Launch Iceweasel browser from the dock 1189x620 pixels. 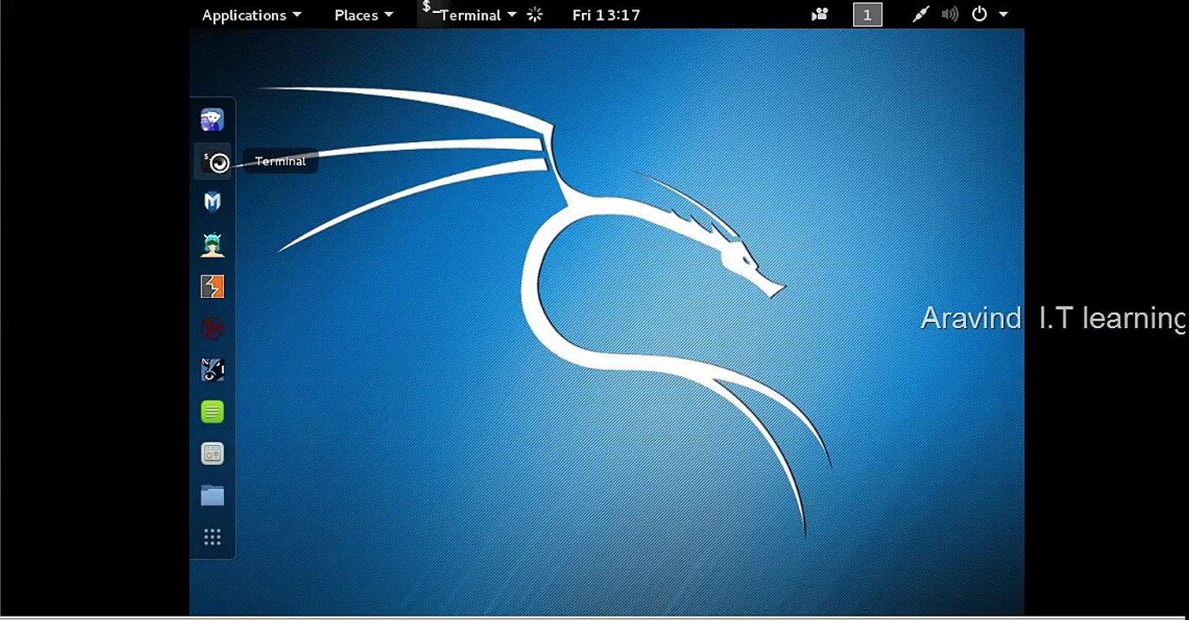click(212, 120)
